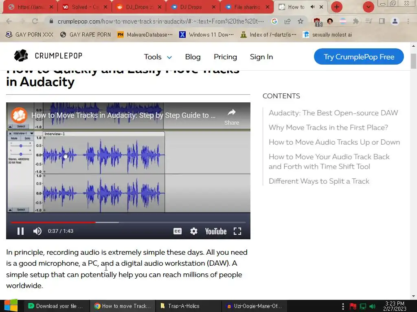Open Trap-A-Holics folder in taskbar
The height and width of the screenshot is (312, 417).
tap(188, 306)
